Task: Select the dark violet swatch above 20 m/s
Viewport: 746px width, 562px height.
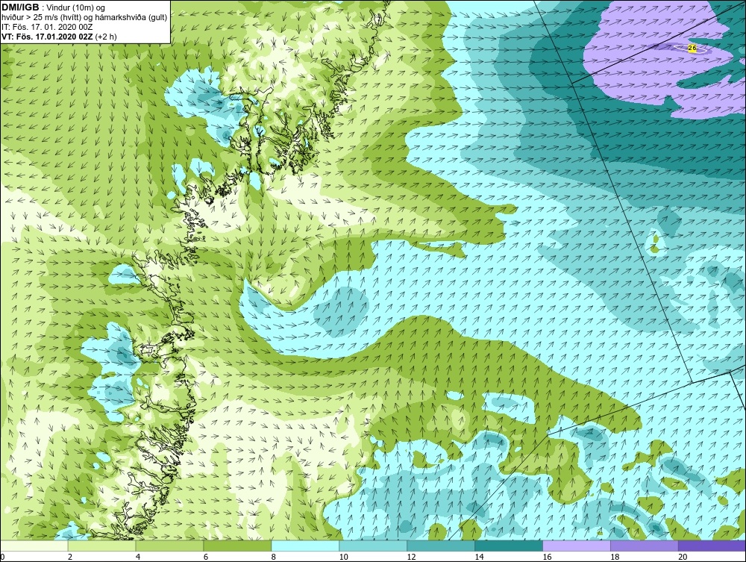Action: [x=712, y=546]
